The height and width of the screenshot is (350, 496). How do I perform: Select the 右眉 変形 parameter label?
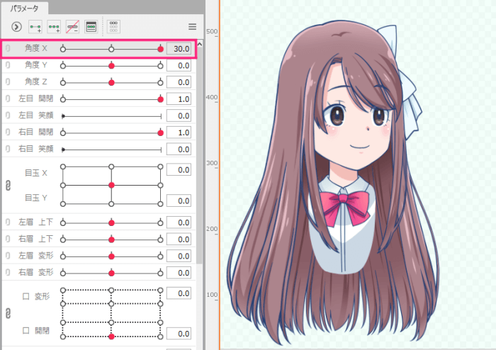point(35,273)
